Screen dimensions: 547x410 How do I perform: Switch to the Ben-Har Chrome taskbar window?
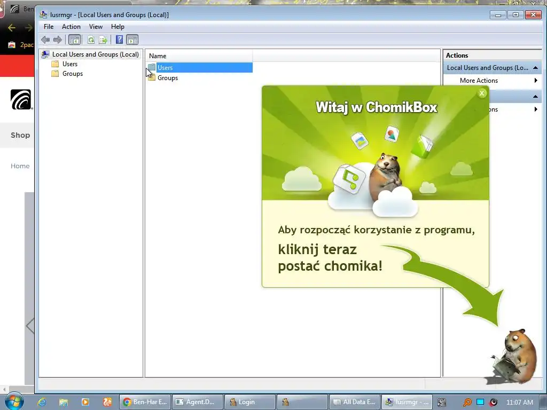[145, 402]
